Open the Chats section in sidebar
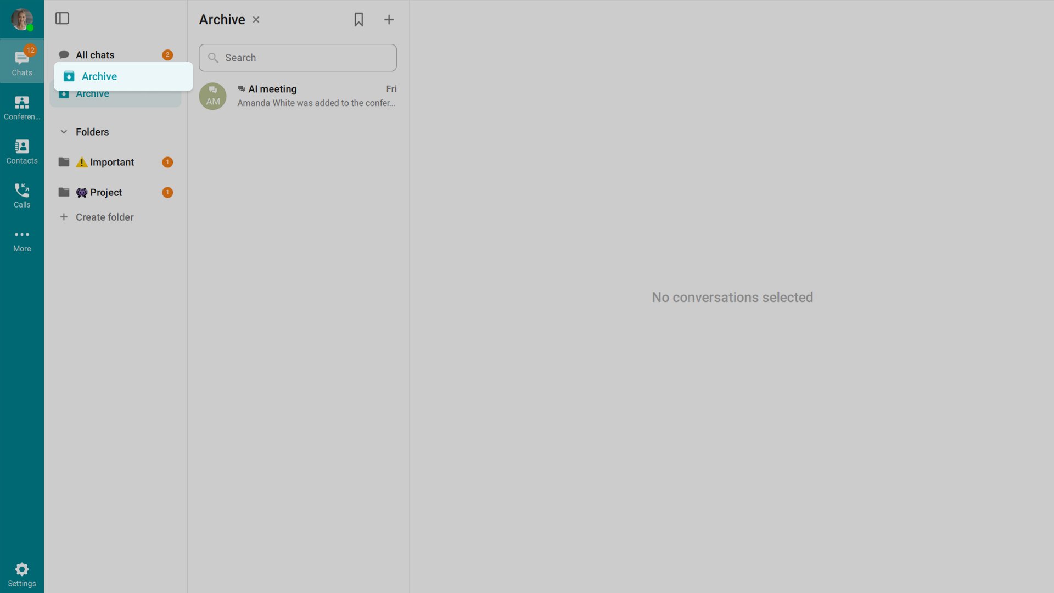 tap(22, 61)
